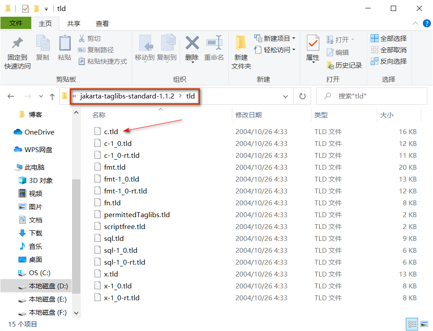Screen dimensions: 433x331
Task: Switch to details view layout icon
Action: 412,324
